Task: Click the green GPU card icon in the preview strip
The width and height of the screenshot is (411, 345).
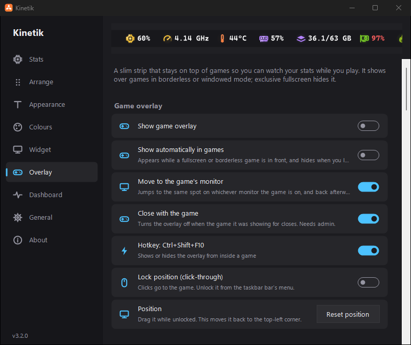Action: (x=364, y=39)
